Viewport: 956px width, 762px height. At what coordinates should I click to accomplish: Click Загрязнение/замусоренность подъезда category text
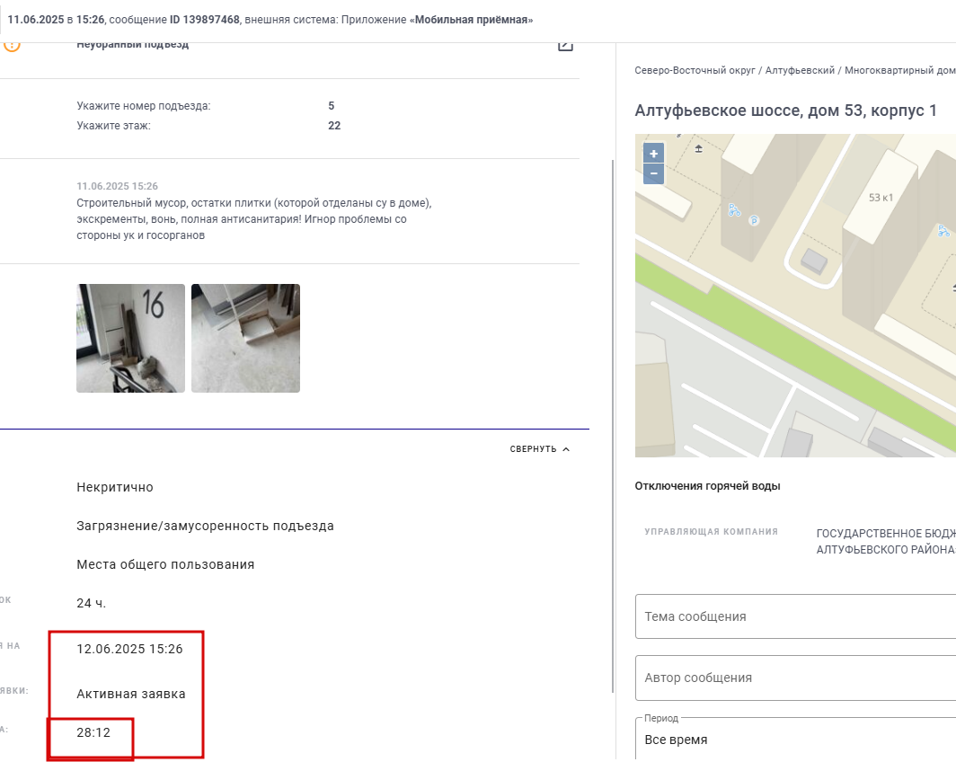click(x=205, y=526)
